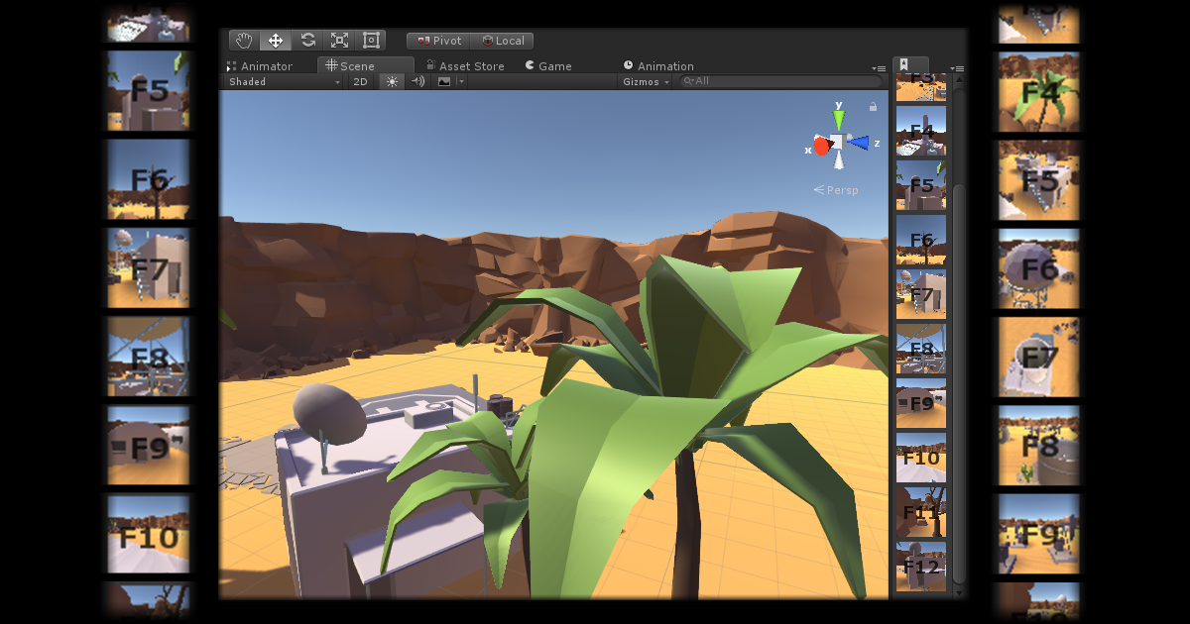
Task: Toggle Pivot mode in the toolbar
Action: (437, 41)
